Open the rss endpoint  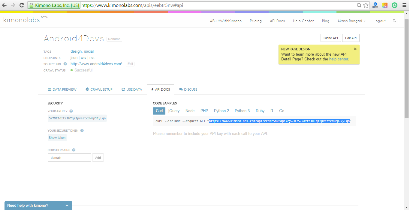(92, 58)
